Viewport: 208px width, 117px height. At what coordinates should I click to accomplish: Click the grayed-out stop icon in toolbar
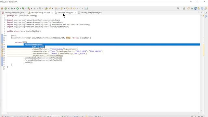tap(34, 8)
